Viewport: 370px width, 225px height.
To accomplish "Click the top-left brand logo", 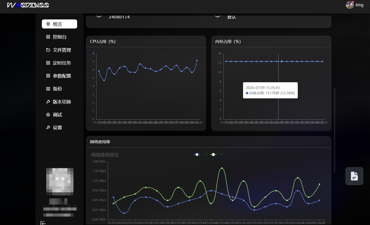I will pyautogui.click(x=28, y=5).
